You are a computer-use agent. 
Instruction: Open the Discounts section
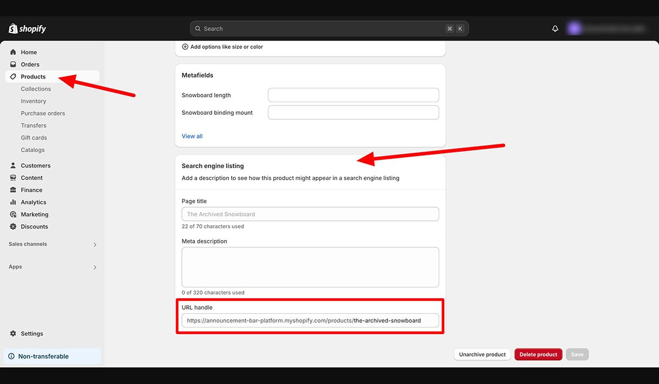coord(33,226)
